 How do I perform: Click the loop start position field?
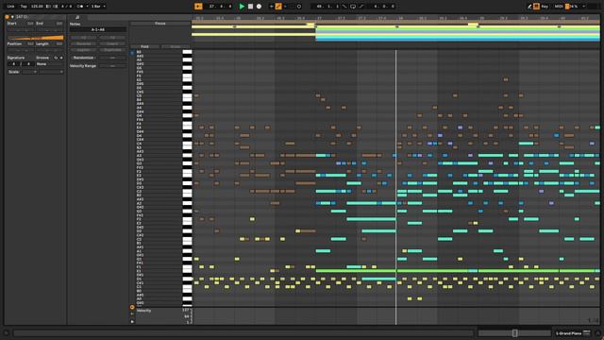click(327, 7)
